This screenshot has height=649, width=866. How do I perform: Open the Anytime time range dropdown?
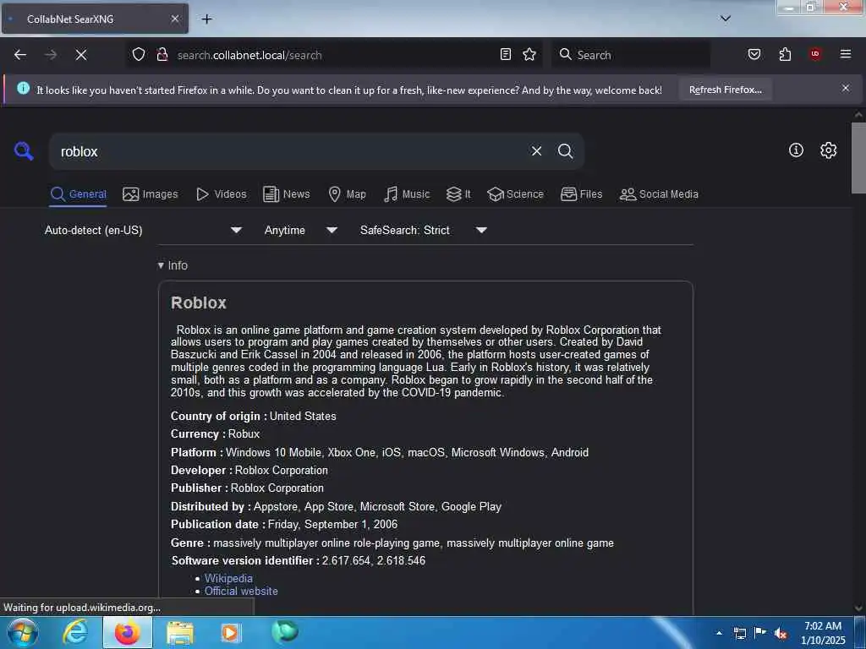(300, 230)
